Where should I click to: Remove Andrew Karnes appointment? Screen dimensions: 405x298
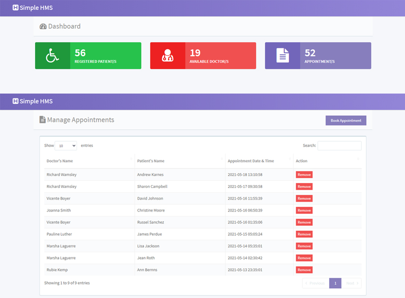(x=304, y=175)
